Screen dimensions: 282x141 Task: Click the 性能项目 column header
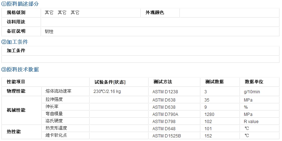16,82
